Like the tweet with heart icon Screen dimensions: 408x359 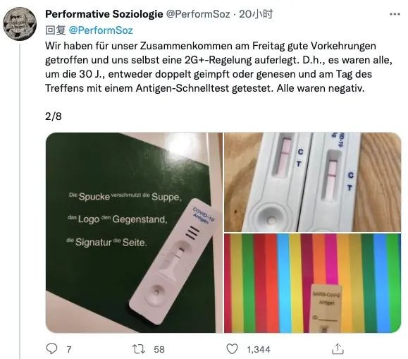pos(232,349)
